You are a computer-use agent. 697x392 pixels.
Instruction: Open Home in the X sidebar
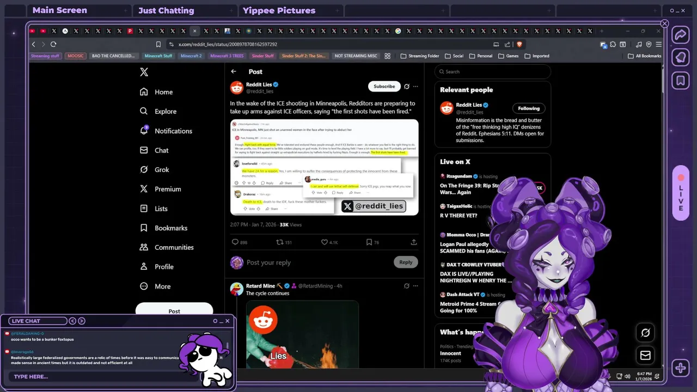156,92
